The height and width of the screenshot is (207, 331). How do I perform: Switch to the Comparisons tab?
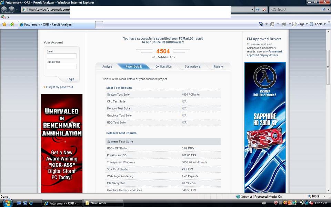(192, 67)
